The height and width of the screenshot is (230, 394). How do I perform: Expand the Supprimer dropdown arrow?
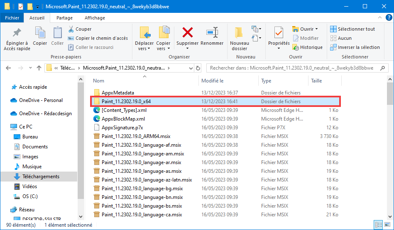pyautogui.click(x=188, y=48)
